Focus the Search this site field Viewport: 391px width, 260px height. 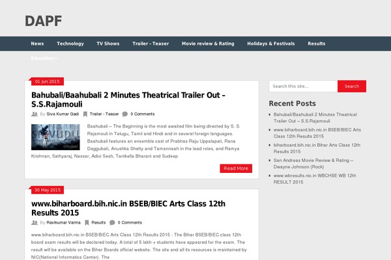coord(303,86)
